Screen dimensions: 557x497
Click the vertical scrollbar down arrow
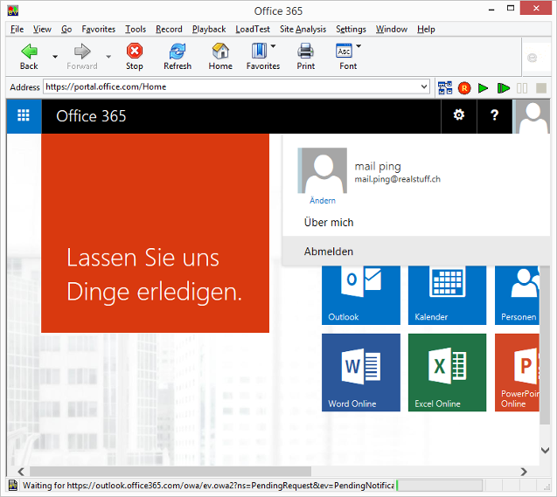545,451
